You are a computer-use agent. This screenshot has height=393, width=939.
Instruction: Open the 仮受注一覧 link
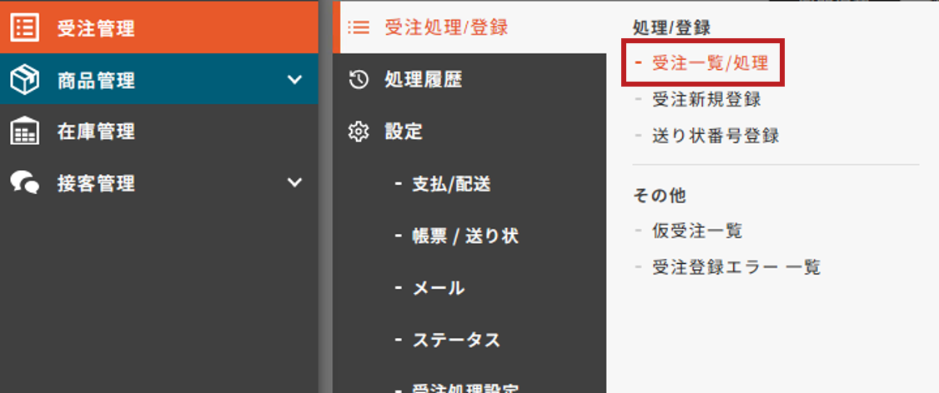pyautogui.click(x=698, y=231)
